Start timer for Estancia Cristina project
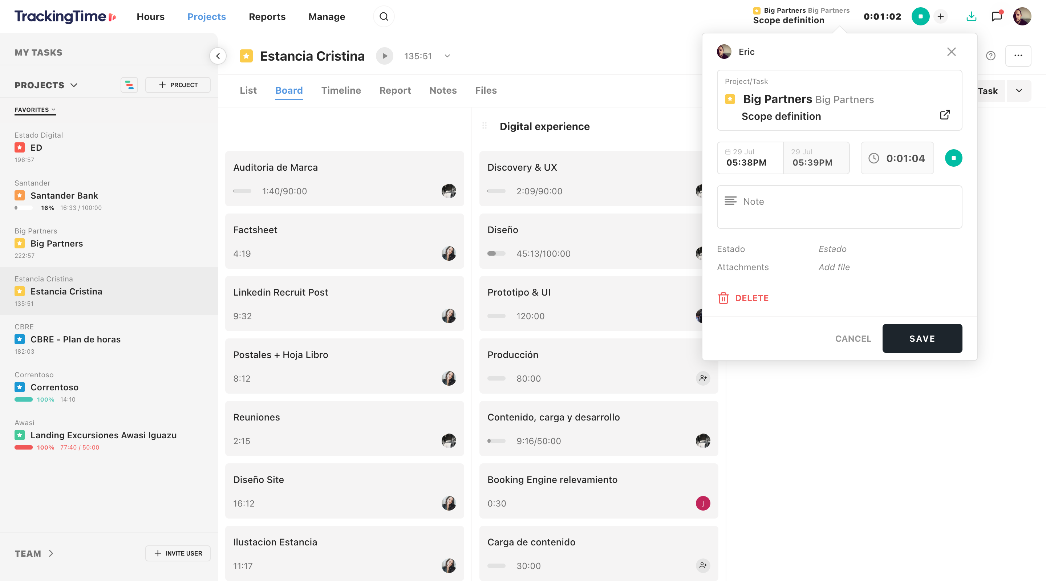This screenshot has width=1046, height=581. pos(384,56)
